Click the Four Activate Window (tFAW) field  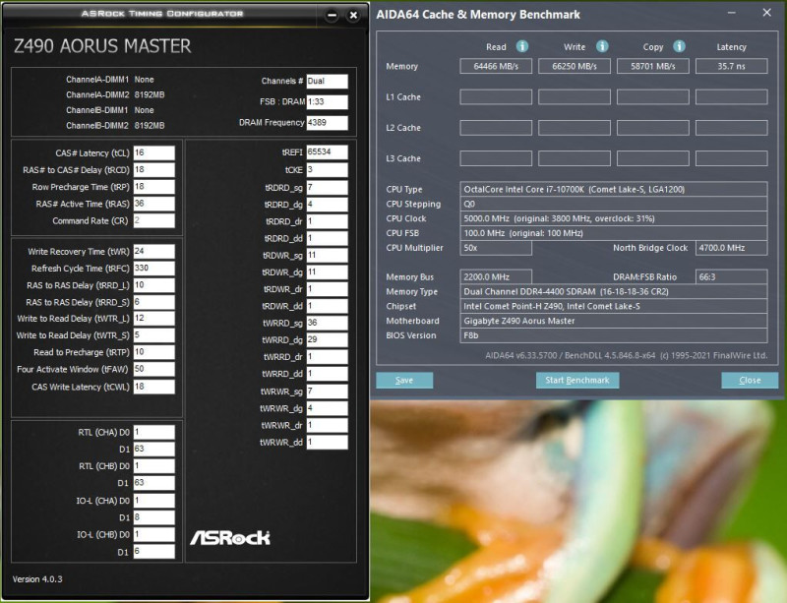tap(154, 369)
